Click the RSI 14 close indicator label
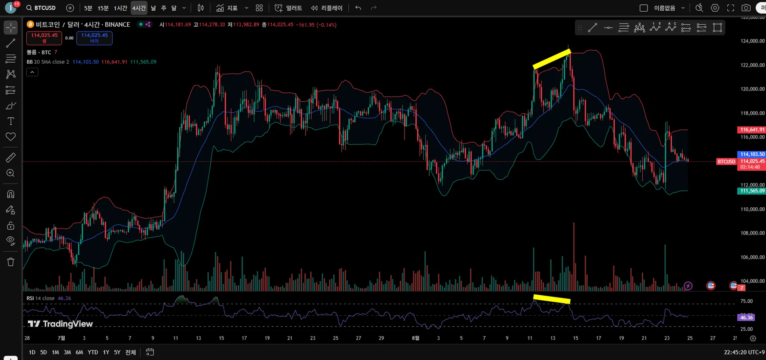Screen dimensions: 766x360 (41, 298)
